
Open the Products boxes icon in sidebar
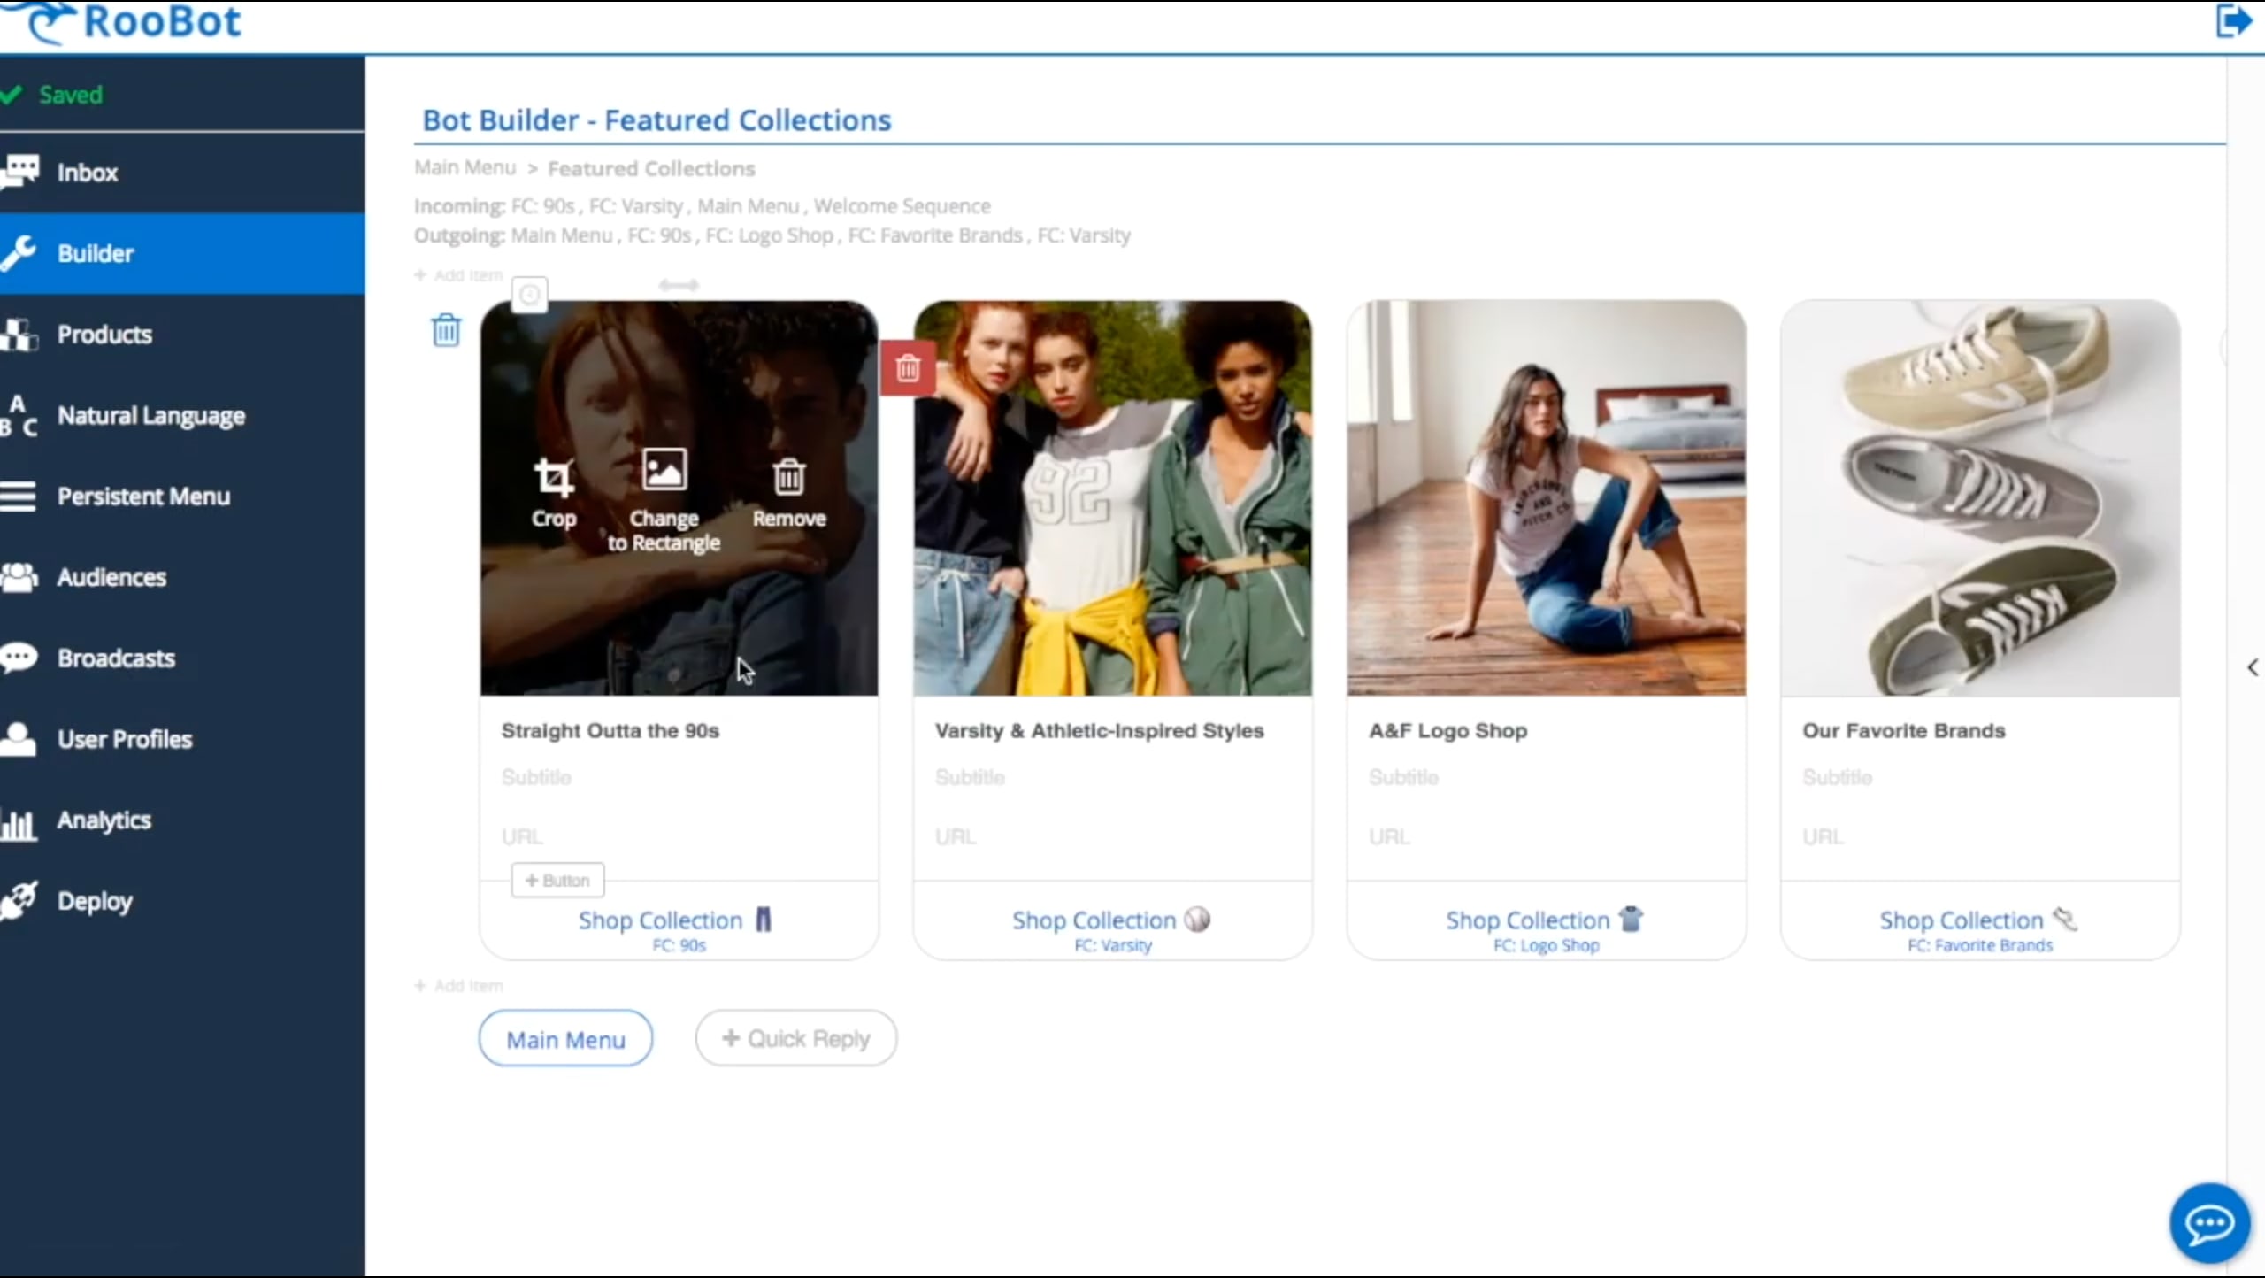coord(19,335)
